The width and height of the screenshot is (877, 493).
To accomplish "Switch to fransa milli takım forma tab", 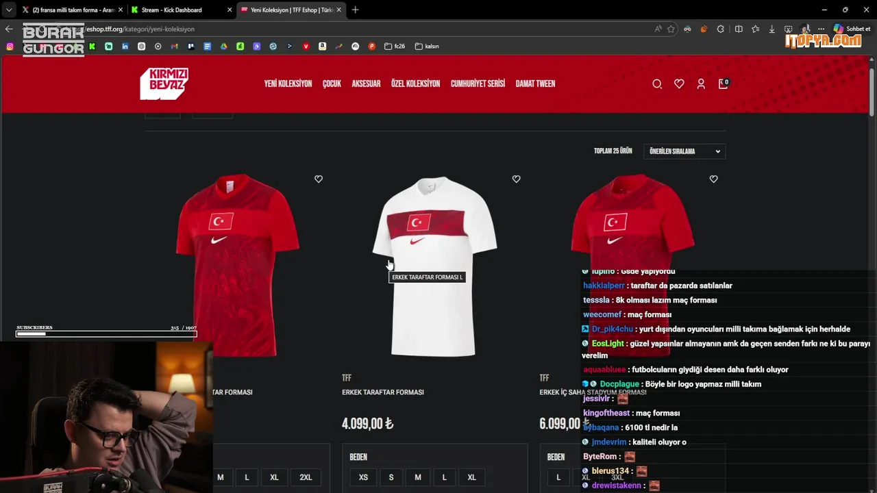I will coord(72,10).
